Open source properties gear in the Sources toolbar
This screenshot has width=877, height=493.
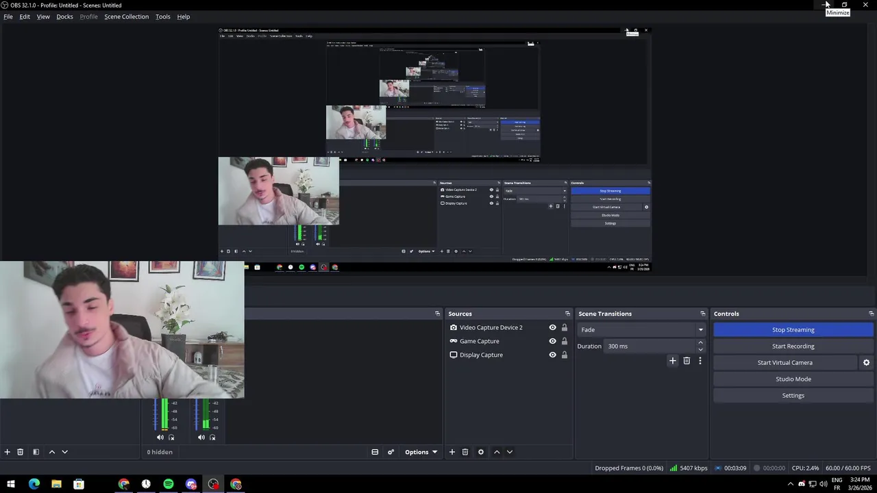tap(480, 452)
